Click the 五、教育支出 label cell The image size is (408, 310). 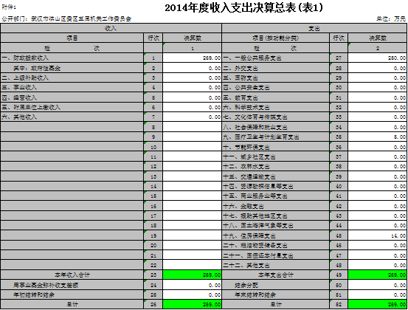tap(275, 98)
